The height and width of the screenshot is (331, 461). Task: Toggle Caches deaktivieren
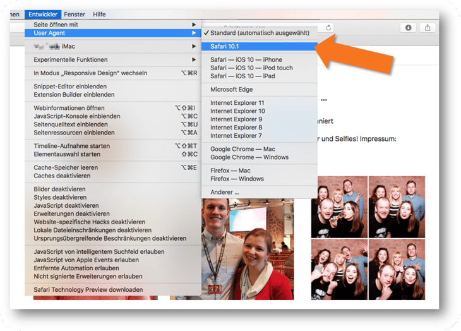coord(113,176)
